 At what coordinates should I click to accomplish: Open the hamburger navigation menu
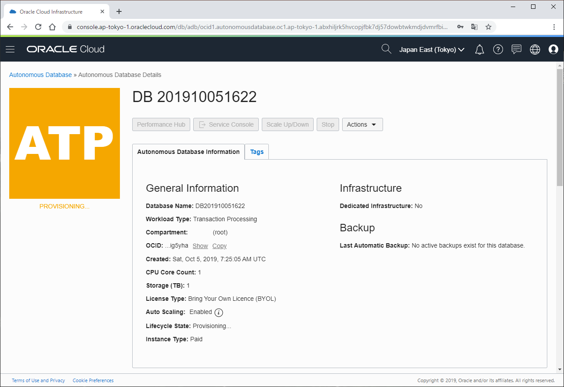pos(10,49)
